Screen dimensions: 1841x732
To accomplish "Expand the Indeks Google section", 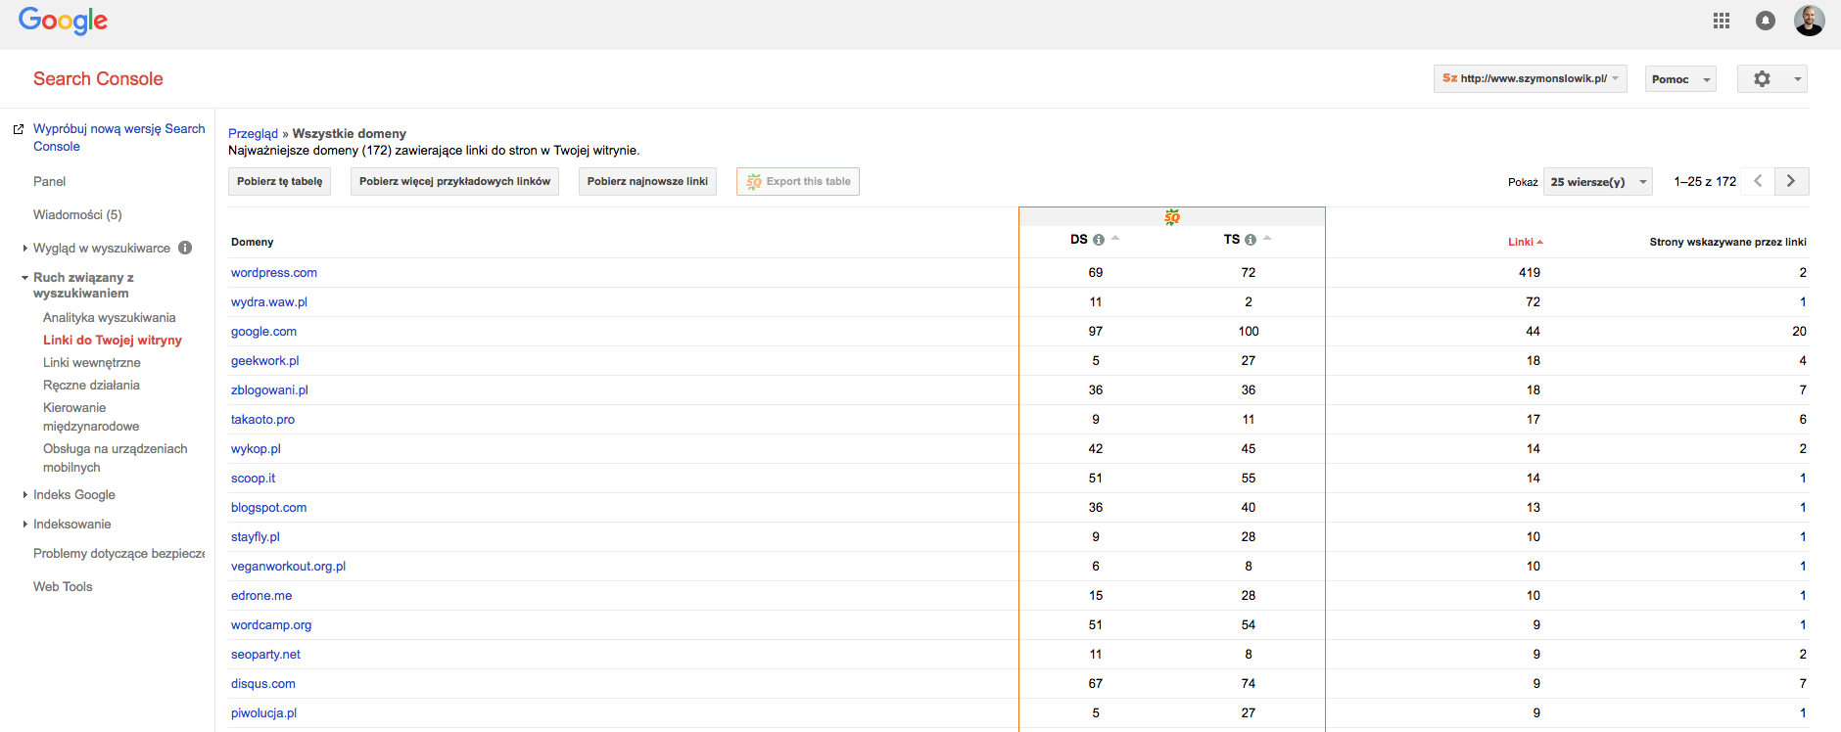I will coord(24,495).
